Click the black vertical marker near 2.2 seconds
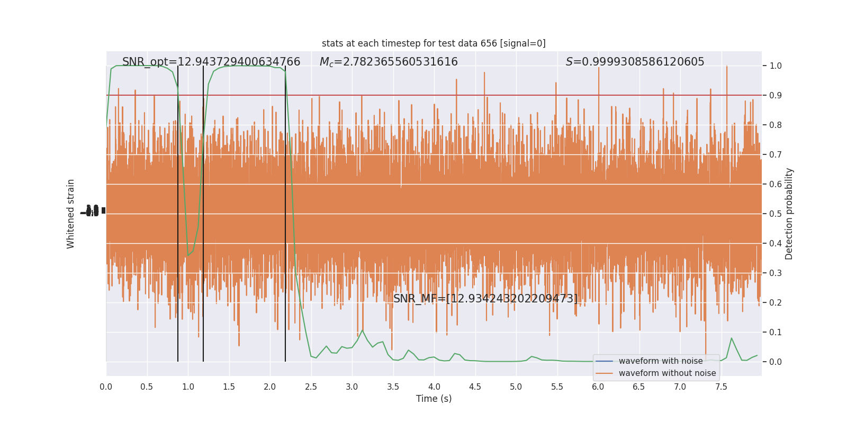 (285, 214)
